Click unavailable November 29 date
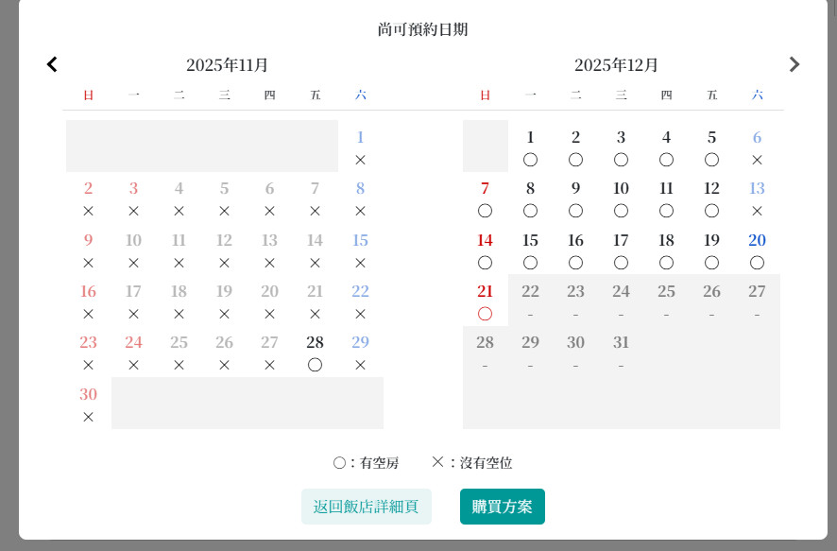Image resolution: width=837 pixels, height=551 pixels. tap(360, 342)
